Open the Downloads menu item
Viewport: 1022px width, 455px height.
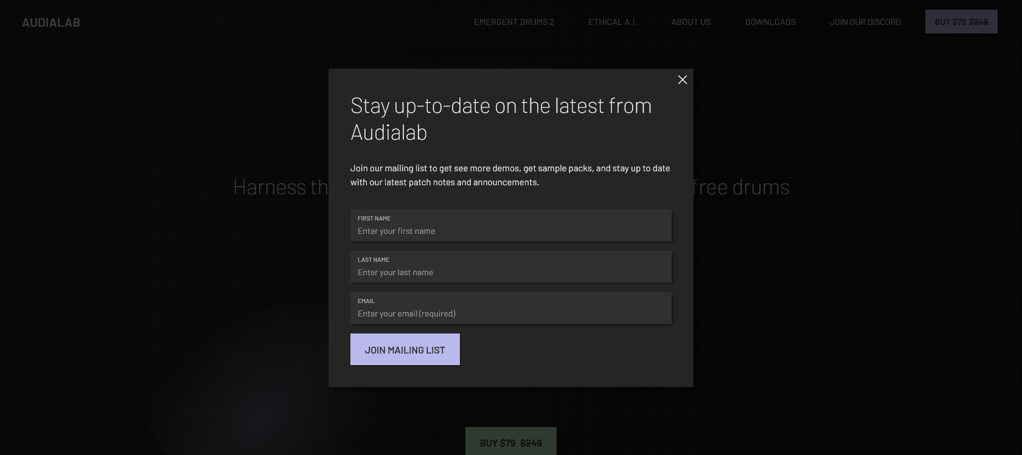770,22
